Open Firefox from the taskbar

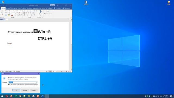tap(11, 96)
